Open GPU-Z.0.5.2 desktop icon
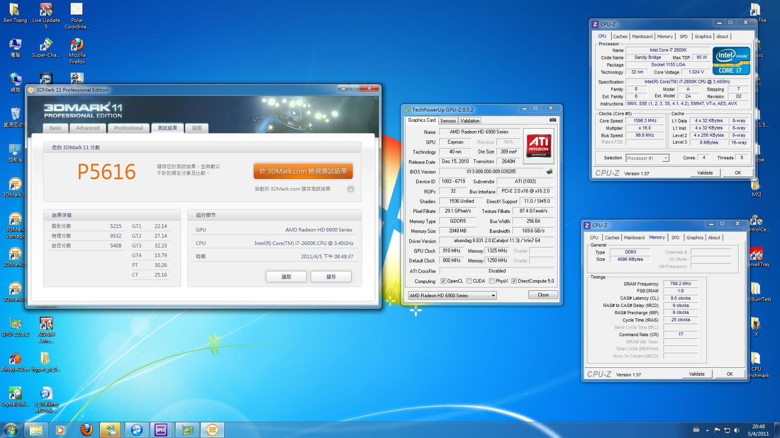This screenshot has width=780, height=438. 15,327
